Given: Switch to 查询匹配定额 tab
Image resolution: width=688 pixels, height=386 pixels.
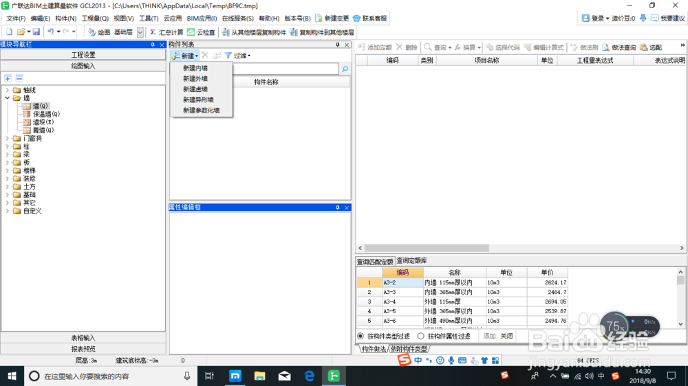Looking at the screenshot, I should 375,262.
